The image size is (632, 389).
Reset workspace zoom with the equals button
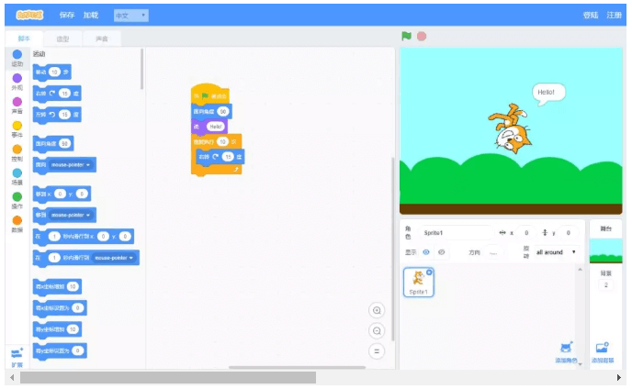pos(377,351)
